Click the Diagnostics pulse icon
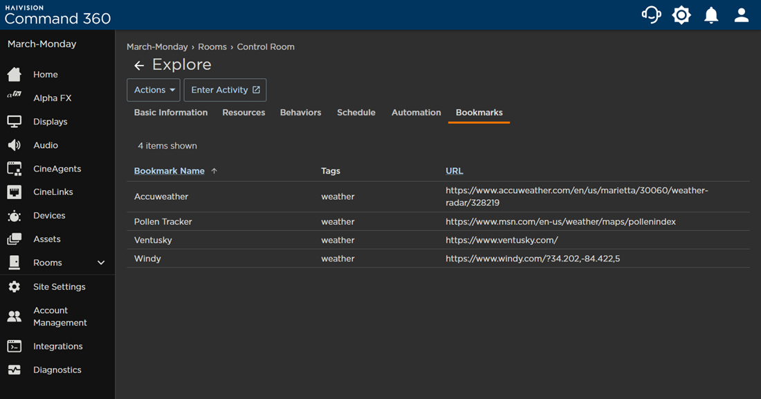Image resolution: width=761 pixels, height=399 pixels. tap(15, 370)
